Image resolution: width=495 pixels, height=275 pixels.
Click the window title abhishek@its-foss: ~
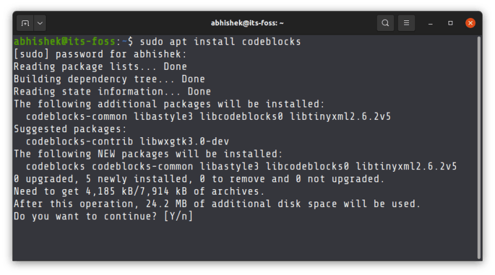[x=247, y=23]
